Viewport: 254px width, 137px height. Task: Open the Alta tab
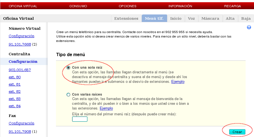(x=230, y=18)
